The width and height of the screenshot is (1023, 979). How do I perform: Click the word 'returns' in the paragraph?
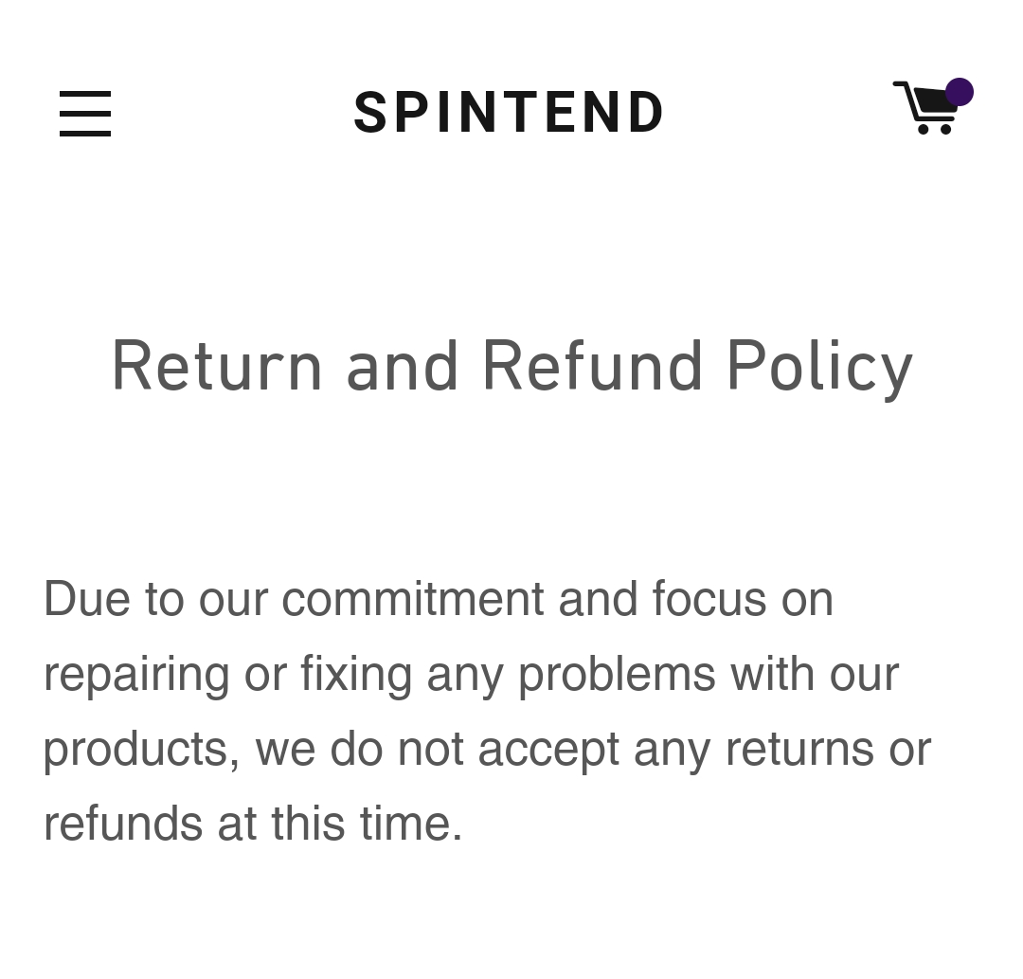click(799, 749)
